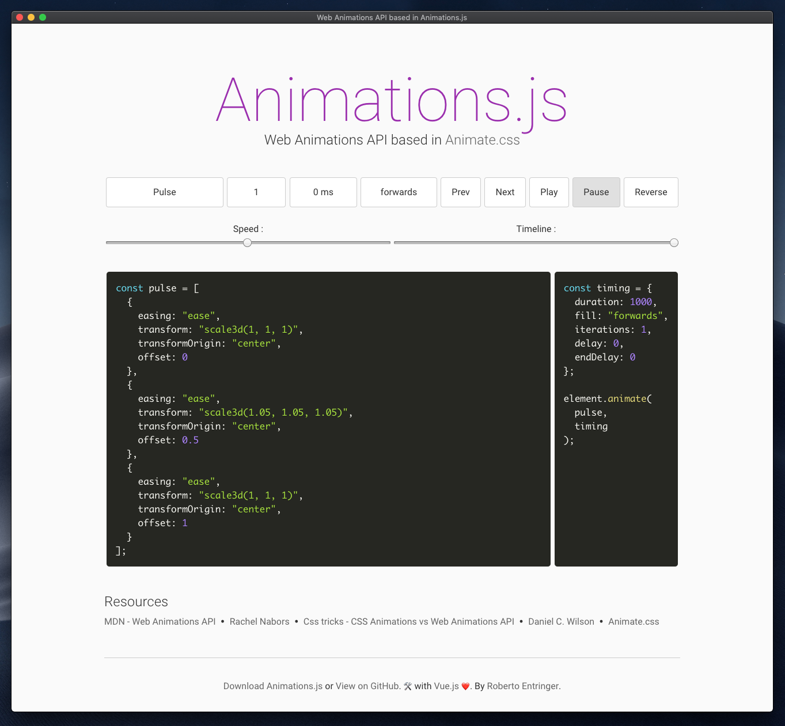Minimize the window with the yellow button
This screenshot has height=726, width=785.
31,17
